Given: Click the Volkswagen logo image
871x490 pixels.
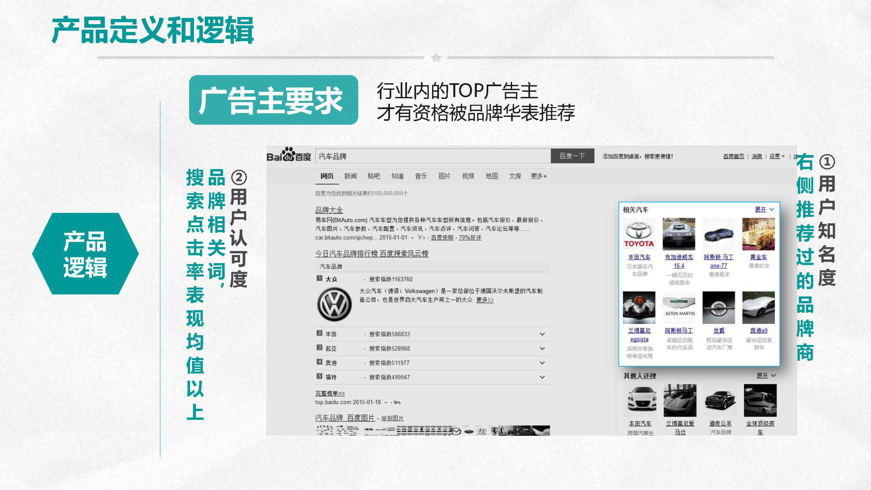Looking at the screenshot, I should point(334,304).
